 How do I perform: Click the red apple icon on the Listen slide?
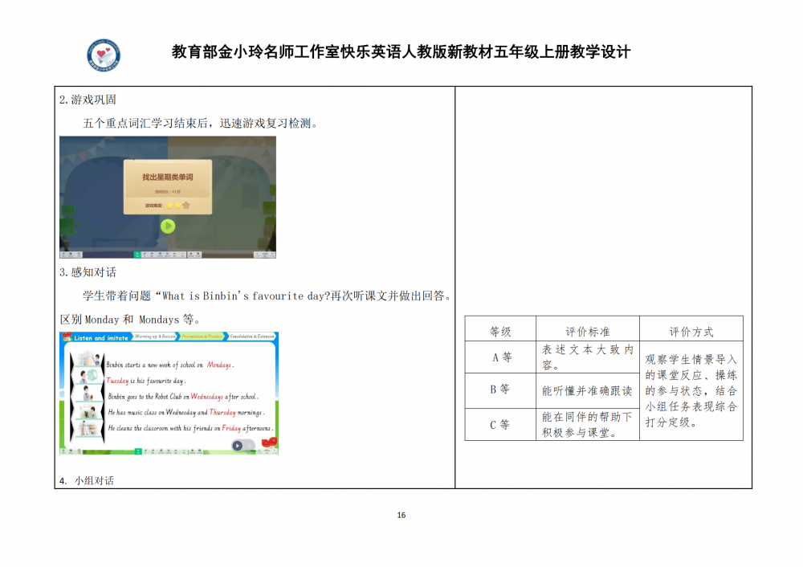click(270, 443)
